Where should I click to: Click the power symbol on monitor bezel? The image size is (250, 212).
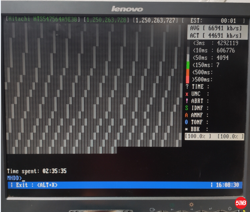[x=230, y=208]
